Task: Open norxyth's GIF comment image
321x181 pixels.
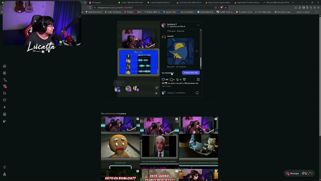Action: 181,52
